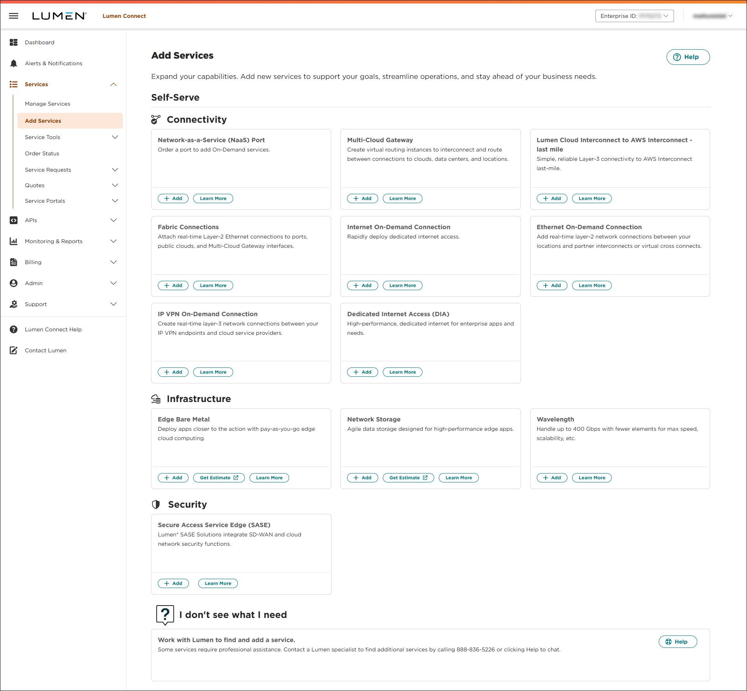Expand the Monitoring & Reports chevron
This screenshot has width=747, height=691.
point(113,241)
